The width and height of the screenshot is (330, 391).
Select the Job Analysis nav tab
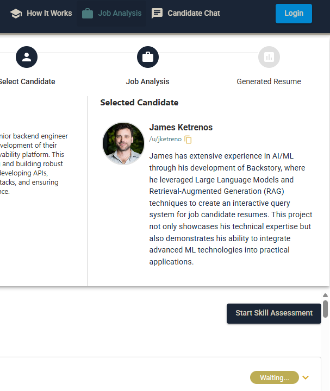coord(120,14)
